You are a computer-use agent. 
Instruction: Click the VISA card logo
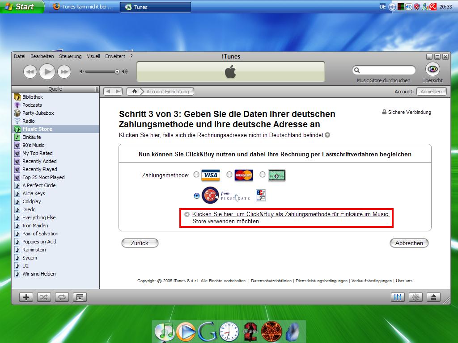point(211,175)
